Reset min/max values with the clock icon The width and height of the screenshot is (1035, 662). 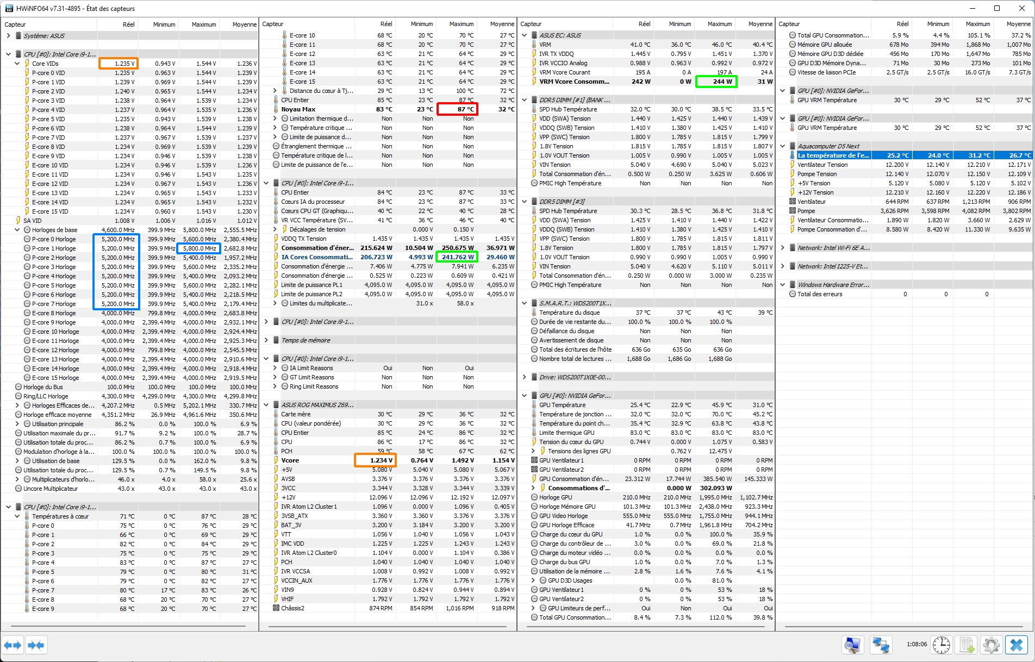[941, 645]
